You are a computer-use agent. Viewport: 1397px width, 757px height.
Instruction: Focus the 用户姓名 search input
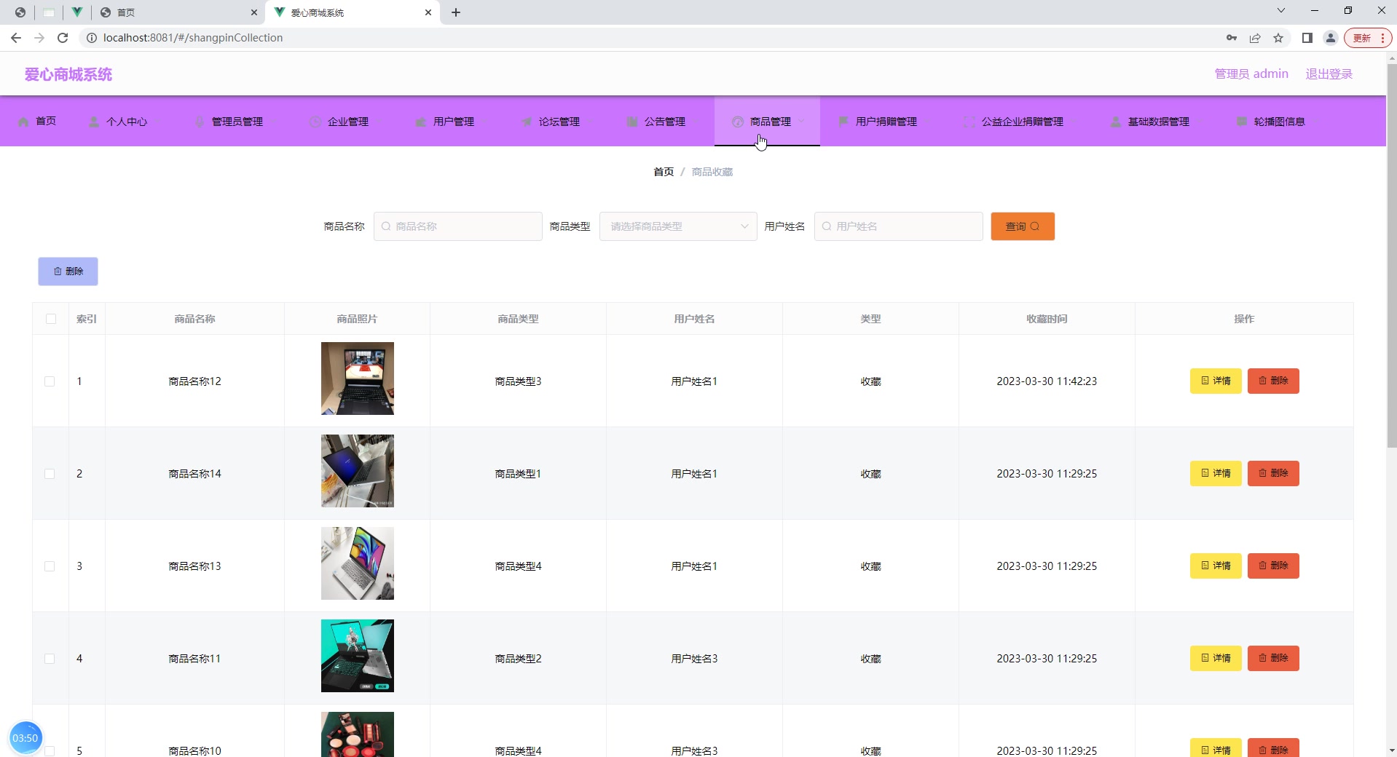(x=899, y=226)
